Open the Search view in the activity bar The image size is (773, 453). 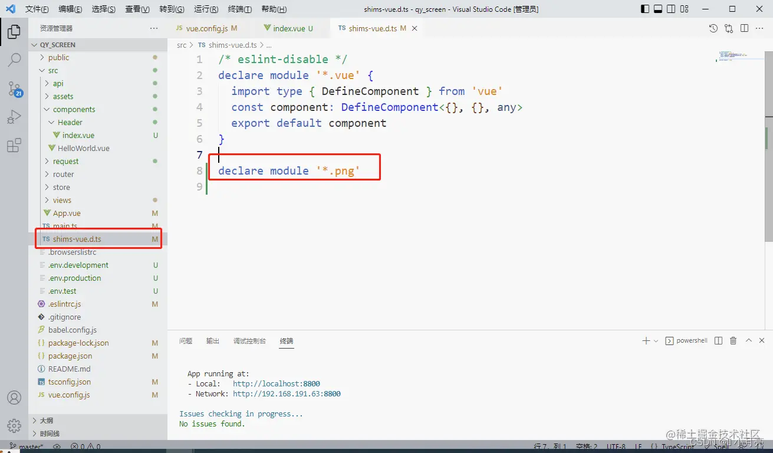pos(14,60)
